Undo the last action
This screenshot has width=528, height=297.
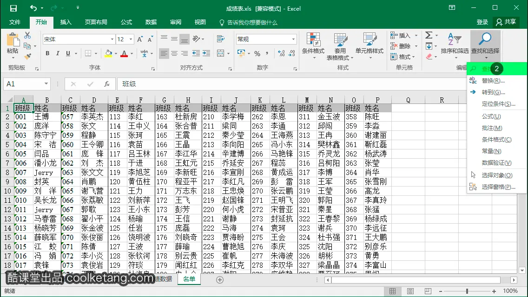[x=33, y=8]
